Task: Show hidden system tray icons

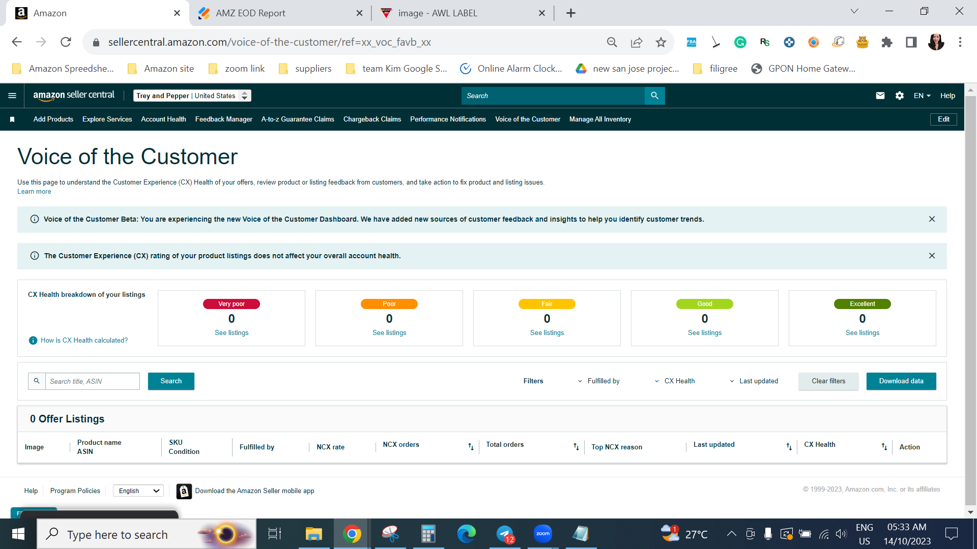Action: [x=731, y=534]
